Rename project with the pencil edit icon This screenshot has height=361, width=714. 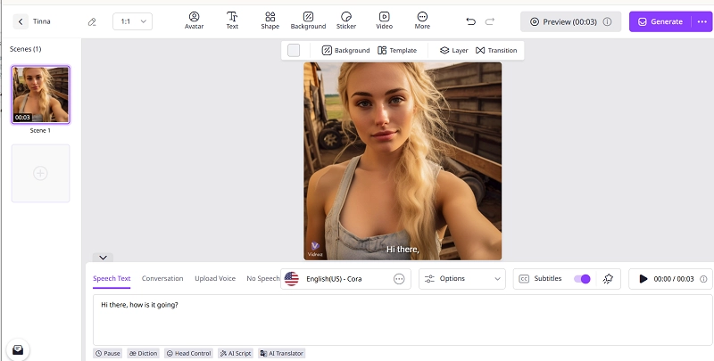click(x=92, y=21)
